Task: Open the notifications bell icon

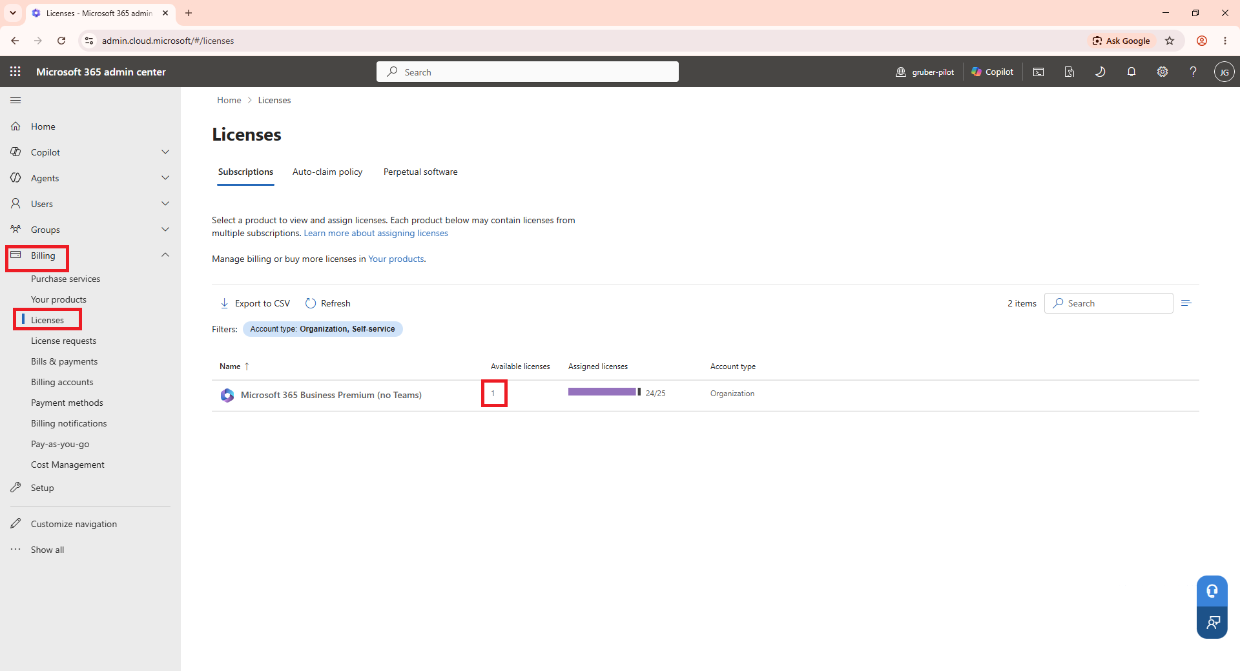Action: (1131, 72)
